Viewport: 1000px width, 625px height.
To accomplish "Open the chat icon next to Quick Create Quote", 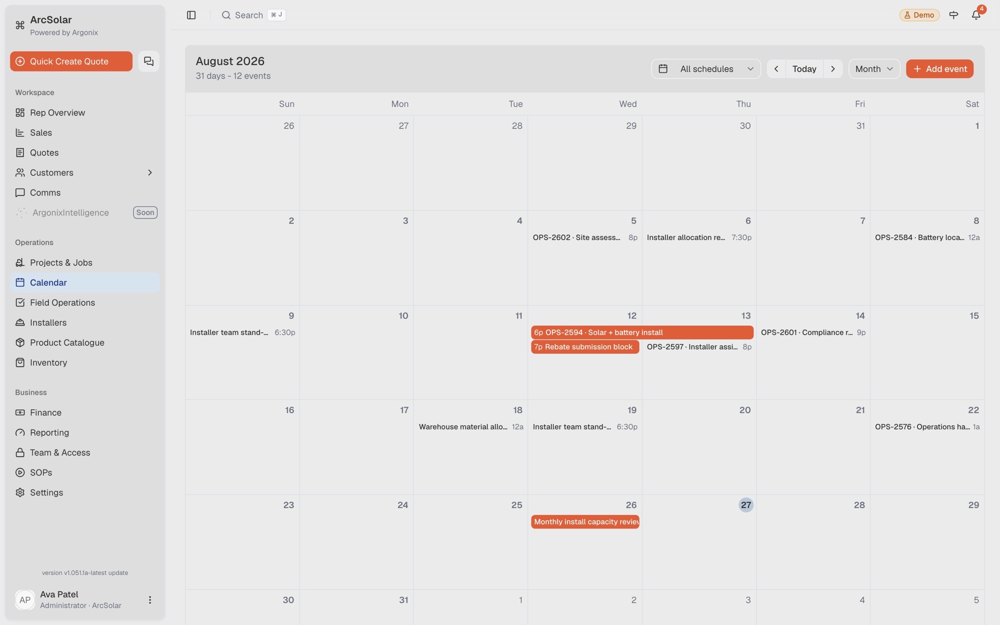I will [148, 61].
